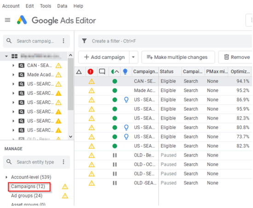
Task: Open the Help menu
Action: coord(78,6)
